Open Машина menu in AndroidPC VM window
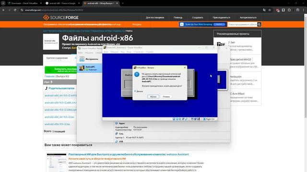This screenshot has width=307, height=172. 115,52
